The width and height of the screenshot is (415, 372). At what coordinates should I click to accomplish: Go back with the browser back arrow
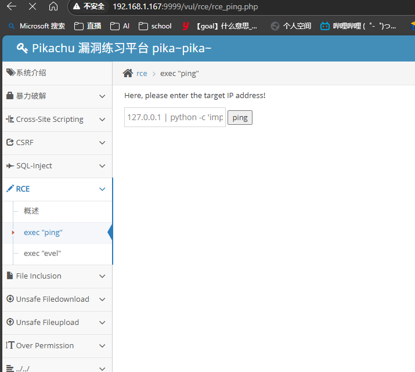(x=12, y=6)
